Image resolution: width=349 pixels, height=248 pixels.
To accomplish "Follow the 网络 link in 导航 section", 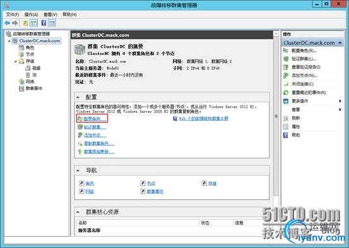I will (90, 191).
